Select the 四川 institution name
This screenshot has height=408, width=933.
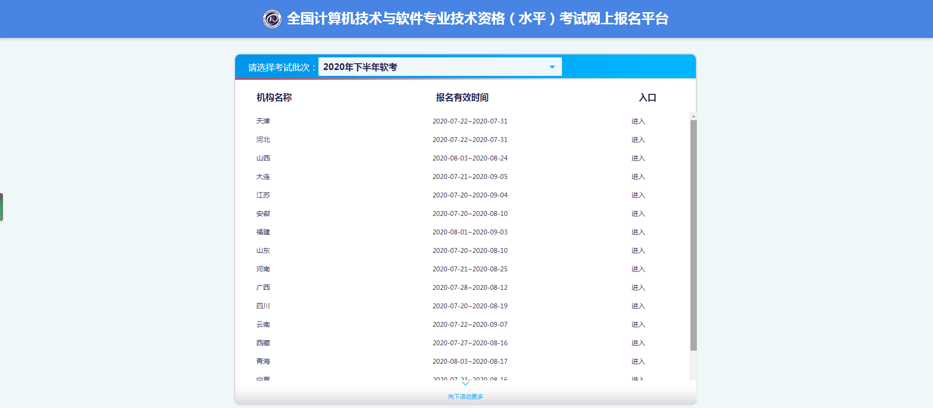(263, 306)
